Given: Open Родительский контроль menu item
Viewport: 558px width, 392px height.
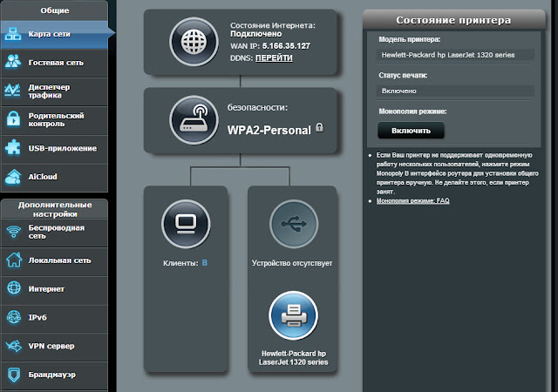Looking at the screenshot, I should 54,120.
